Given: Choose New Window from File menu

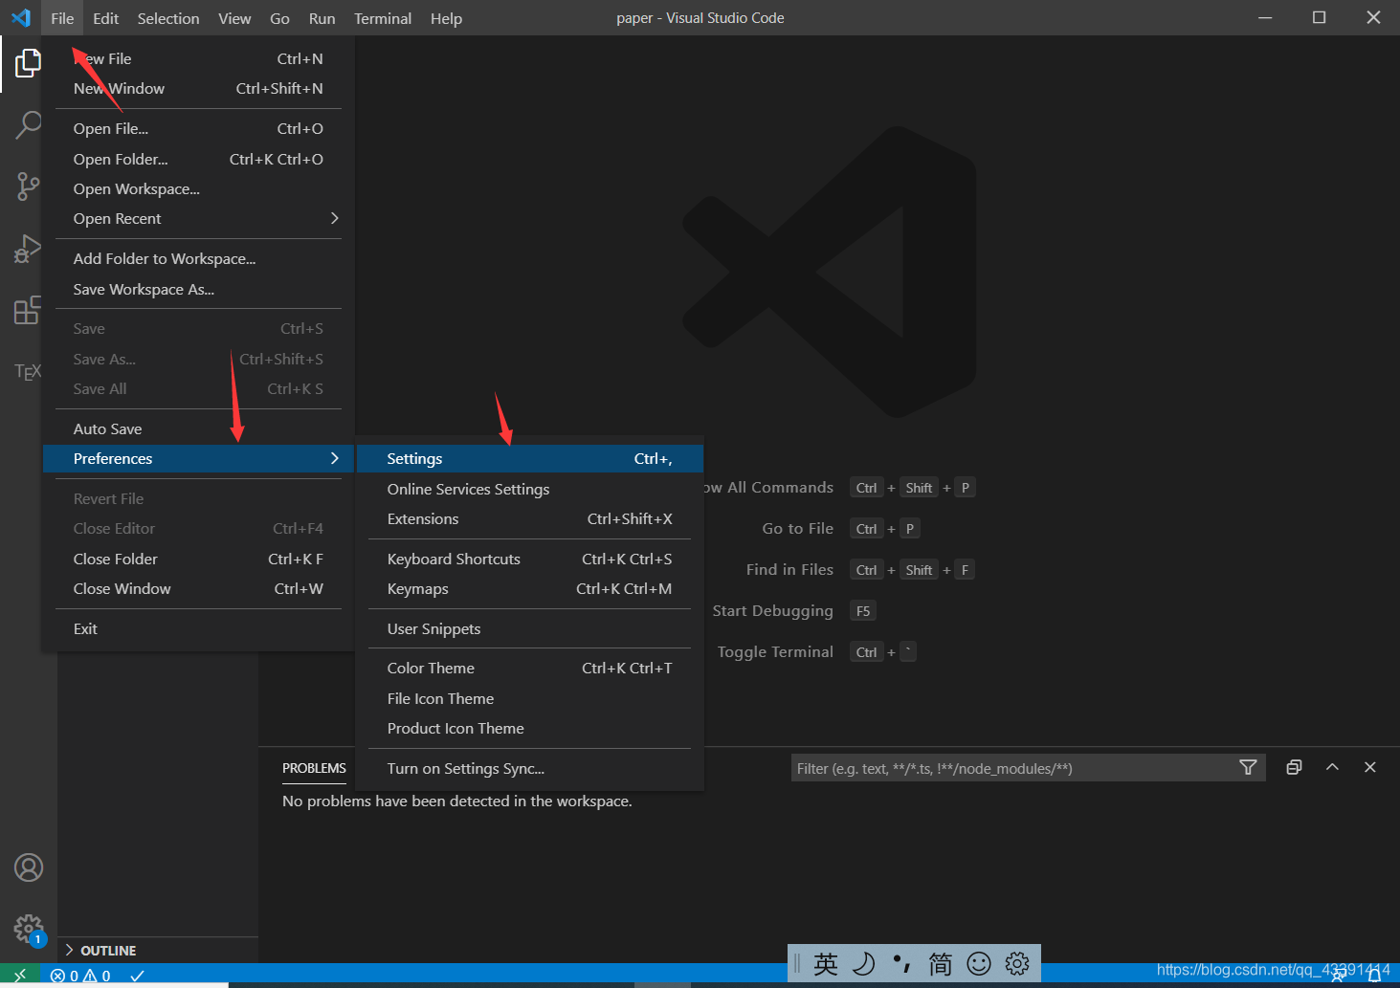Looking at the screenshot, I should [x=198, y=88].
